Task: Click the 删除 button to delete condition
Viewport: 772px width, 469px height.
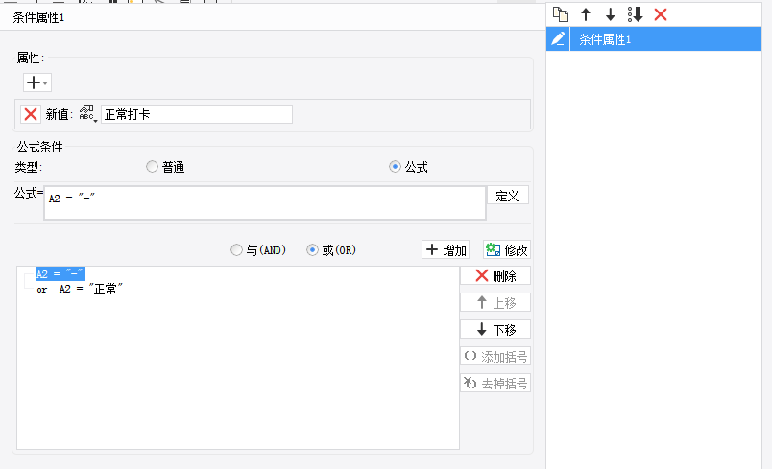Action: 495,276
